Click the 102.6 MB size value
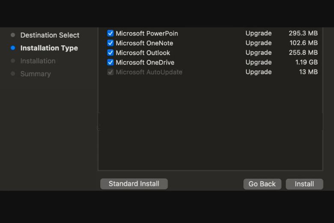The image size is (334, 223). click(304, 43)
